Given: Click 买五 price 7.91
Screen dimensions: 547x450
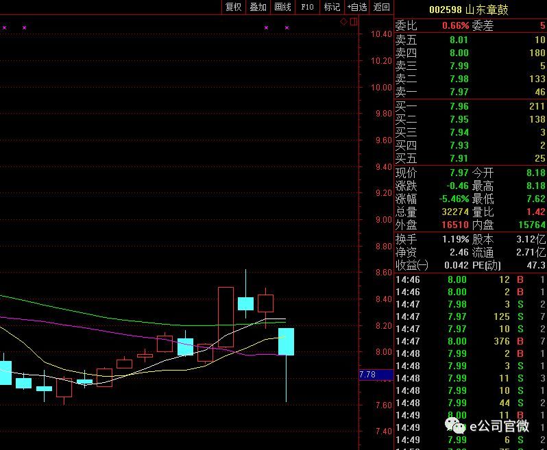Looking at the screenshot, I should 459,159.
